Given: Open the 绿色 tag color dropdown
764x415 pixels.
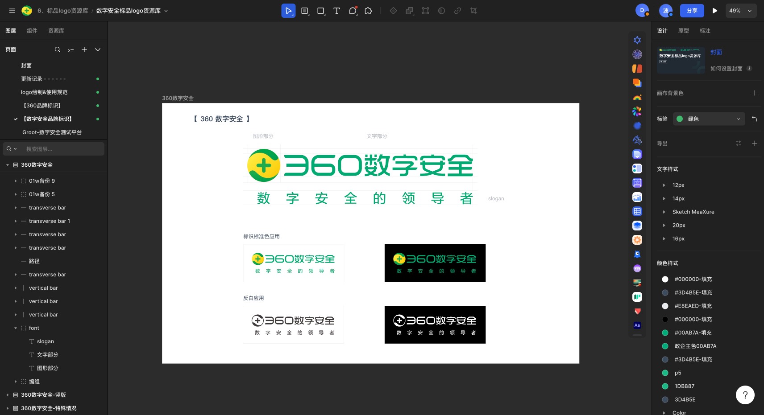Looking at the screenshot, I should (709, 119).
